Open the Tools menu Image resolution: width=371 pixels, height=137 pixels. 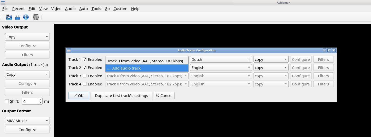(96, 9)
